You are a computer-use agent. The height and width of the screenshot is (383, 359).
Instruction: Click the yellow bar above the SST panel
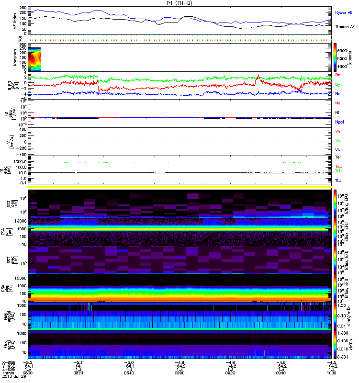179,187
